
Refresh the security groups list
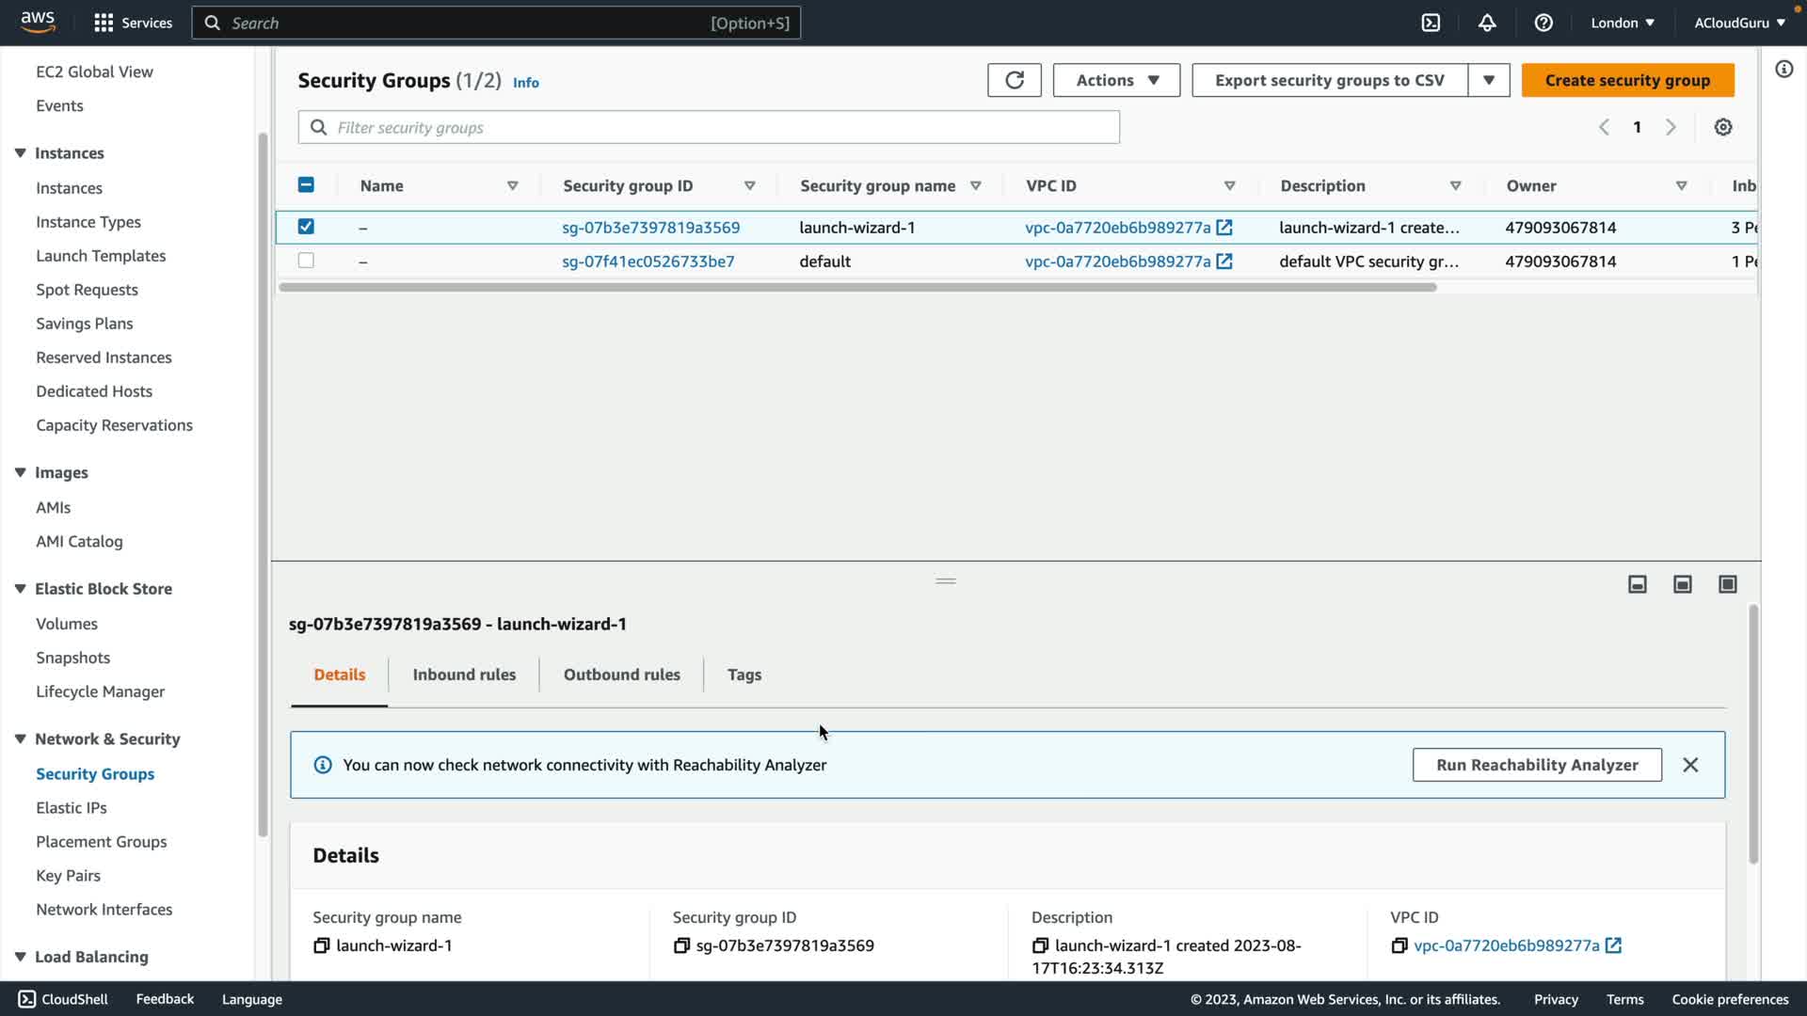[x=1014, y=80]
